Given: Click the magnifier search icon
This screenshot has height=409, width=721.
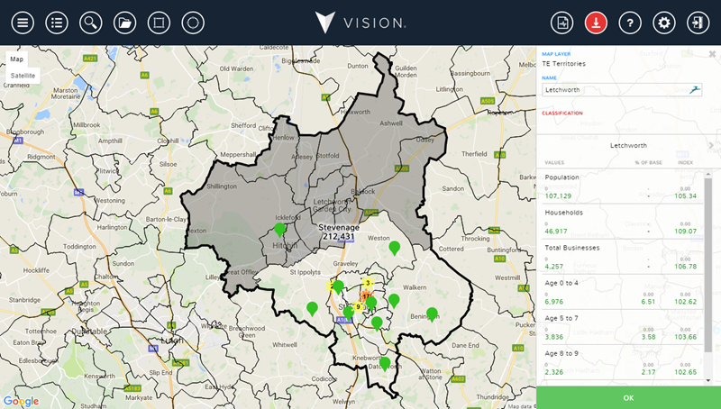Looking at the screenshot, I should click(91, 23).
